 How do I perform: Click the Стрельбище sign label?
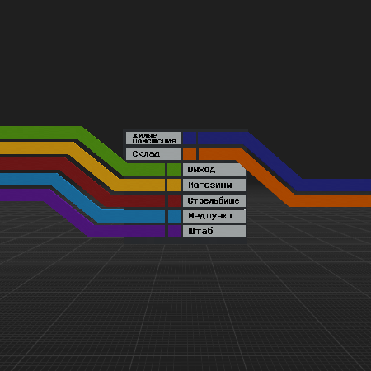[x=214, y=200]
